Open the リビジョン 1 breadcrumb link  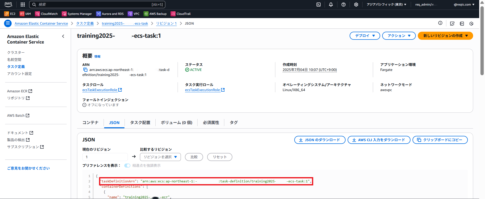(166, 23)
